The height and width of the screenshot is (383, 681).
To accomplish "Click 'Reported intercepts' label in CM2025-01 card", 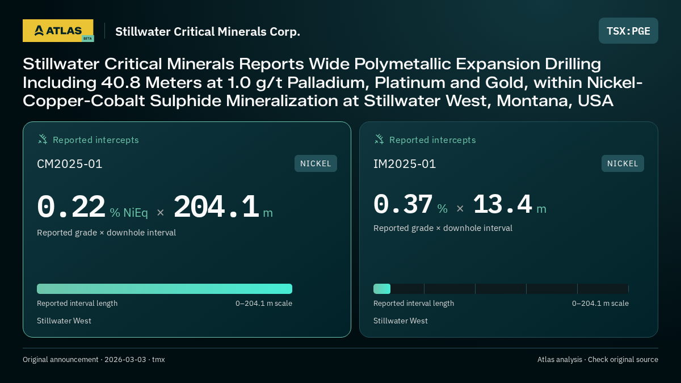I will point(96,140).
